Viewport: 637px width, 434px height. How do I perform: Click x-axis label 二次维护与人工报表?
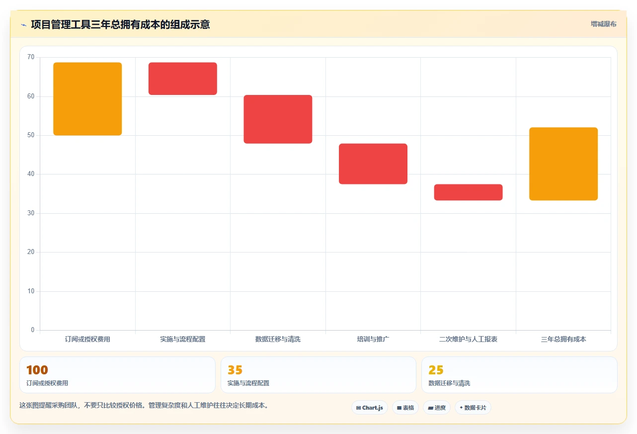click(x=468, y=339)
